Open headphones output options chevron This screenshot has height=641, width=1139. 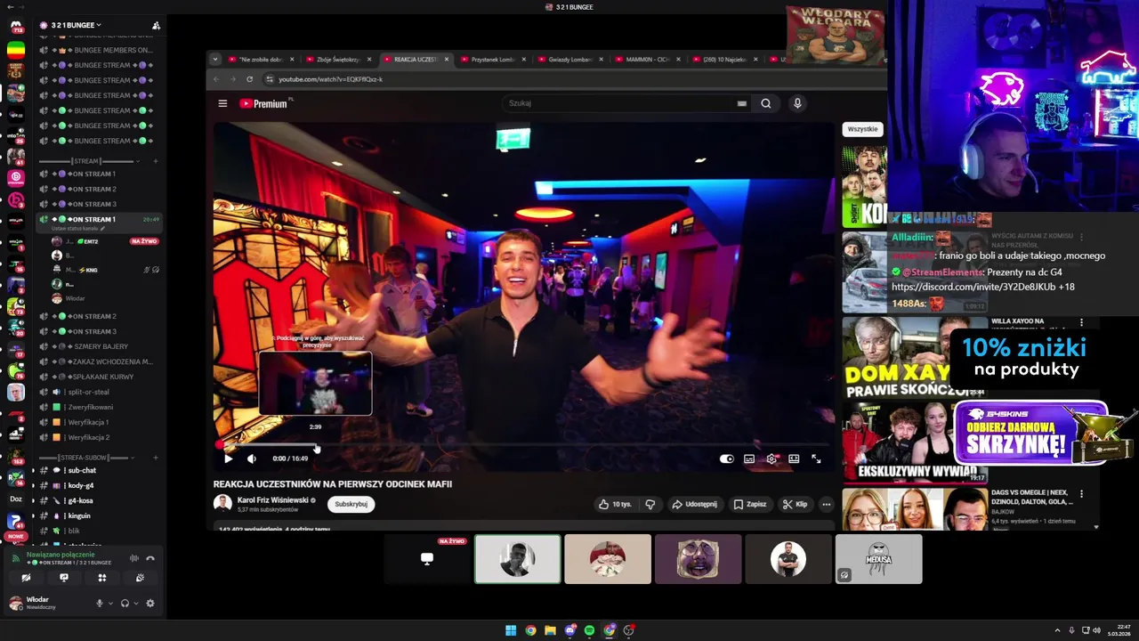(x=136, y=603)
